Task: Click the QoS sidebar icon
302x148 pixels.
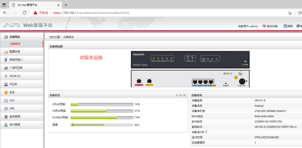Action: click(x=6, y=100)
